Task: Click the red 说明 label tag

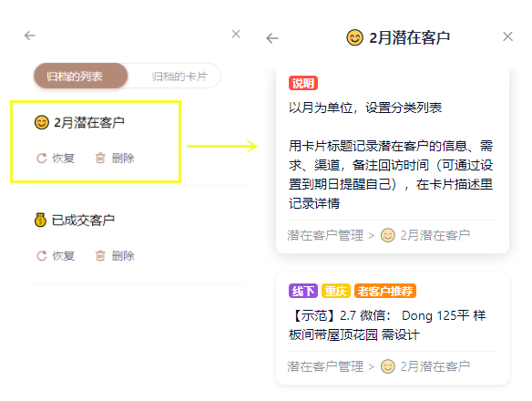Action: point(303,83)
